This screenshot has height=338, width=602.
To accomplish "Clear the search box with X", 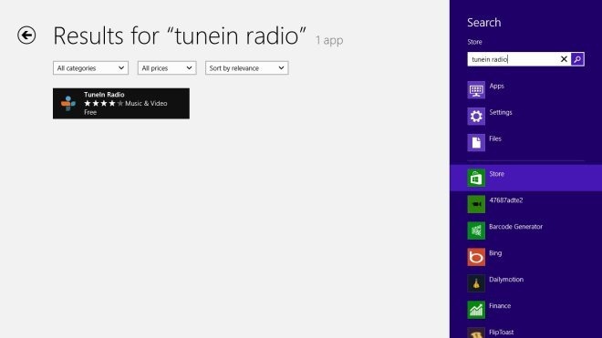I will (x=564, y=59).
